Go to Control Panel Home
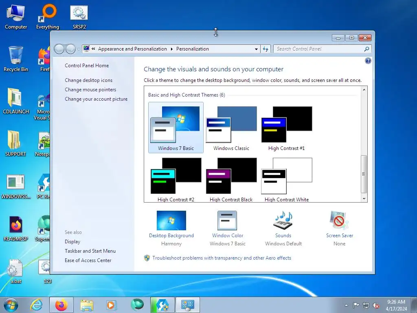 click(x=87, y=66)
